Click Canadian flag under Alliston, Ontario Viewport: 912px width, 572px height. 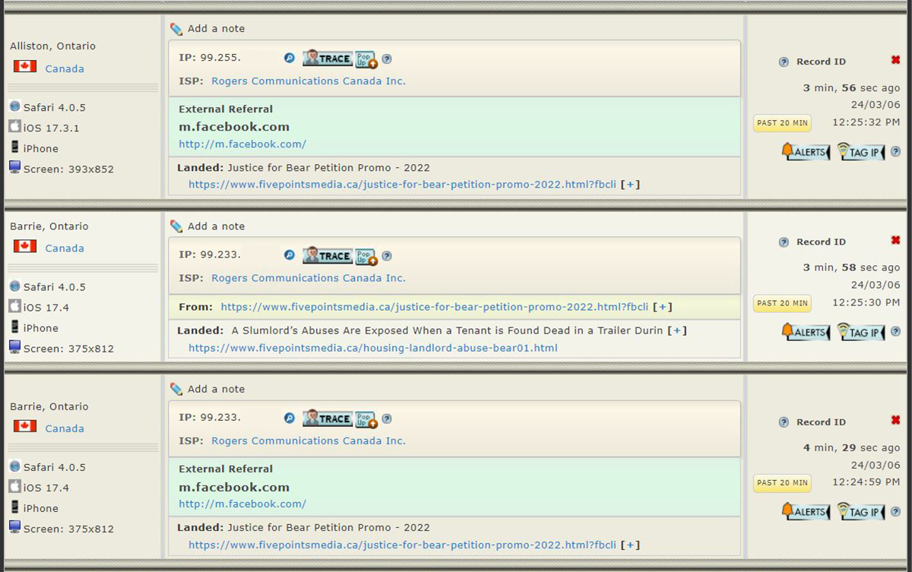(x=25, y=66)
